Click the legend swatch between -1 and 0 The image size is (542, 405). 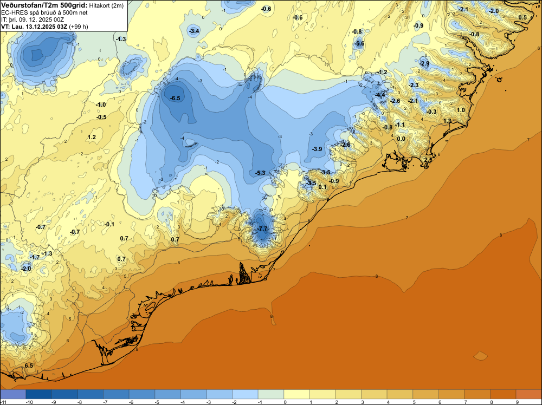pyautogui.click(x=271, y=394)
